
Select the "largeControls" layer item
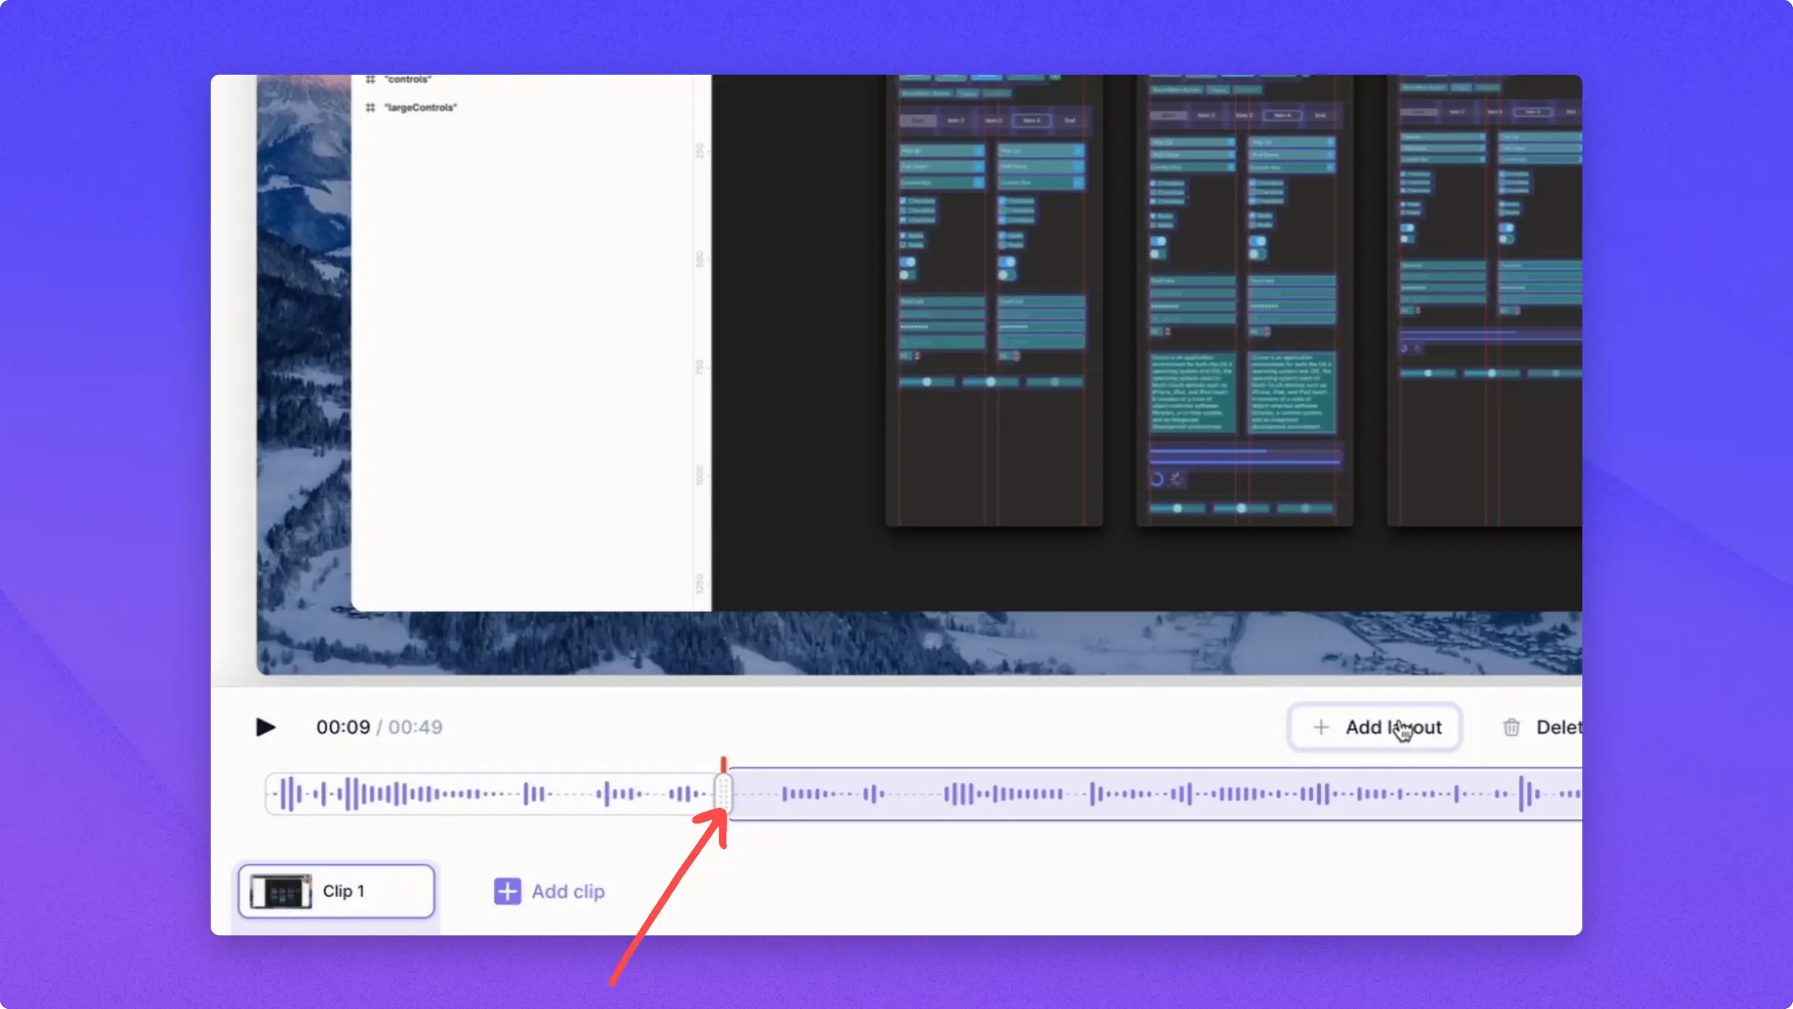coord(421,108)
